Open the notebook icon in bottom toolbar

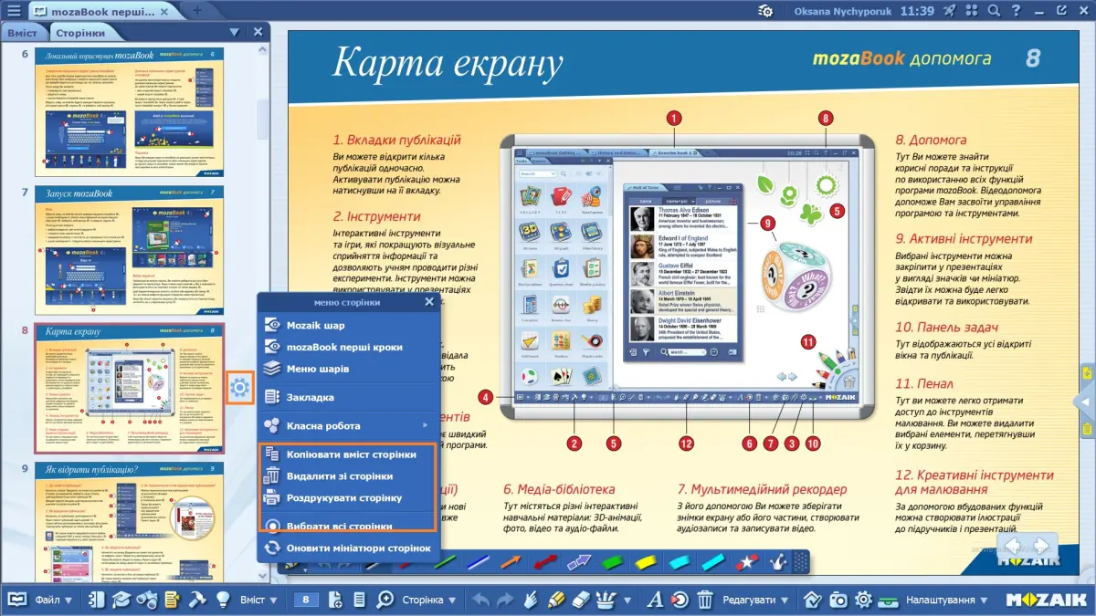click(96, 600)
